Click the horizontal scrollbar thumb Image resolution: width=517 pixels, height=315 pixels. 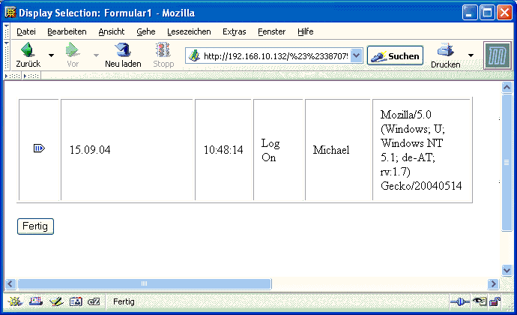coord(144,283)
